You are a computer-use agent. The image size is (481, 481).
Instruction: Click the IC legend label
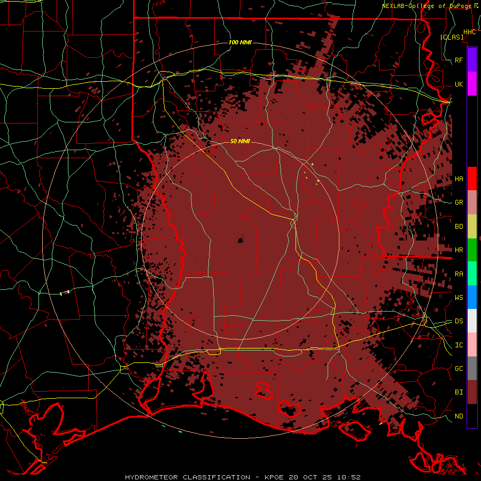[459, 345]
